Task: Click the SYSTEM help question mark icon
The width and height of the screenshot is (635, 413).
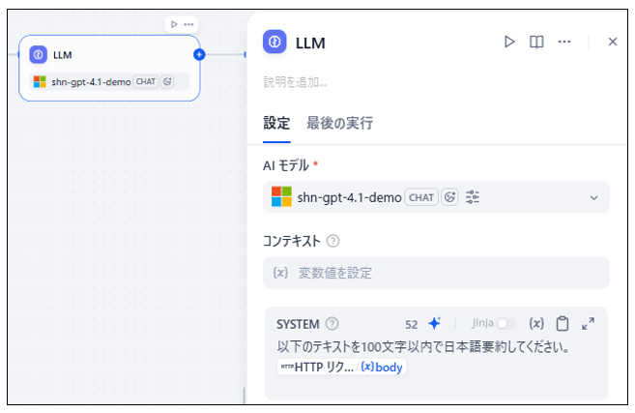Action: (x=332, y=324)
